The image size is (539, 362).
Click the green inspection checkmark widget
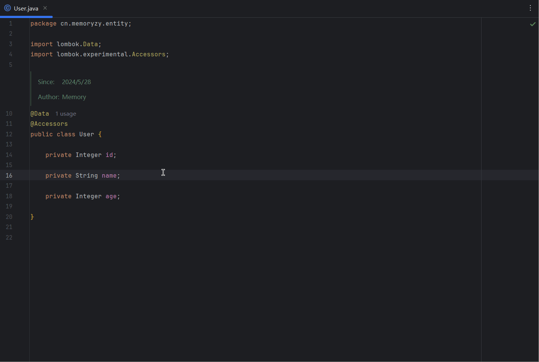click(533, 24)
